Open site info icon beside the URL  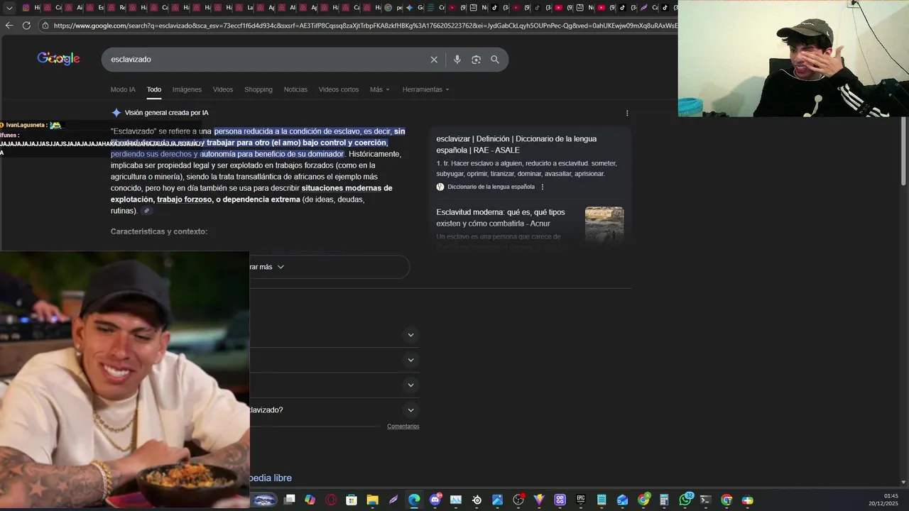(x=45, y=25)
